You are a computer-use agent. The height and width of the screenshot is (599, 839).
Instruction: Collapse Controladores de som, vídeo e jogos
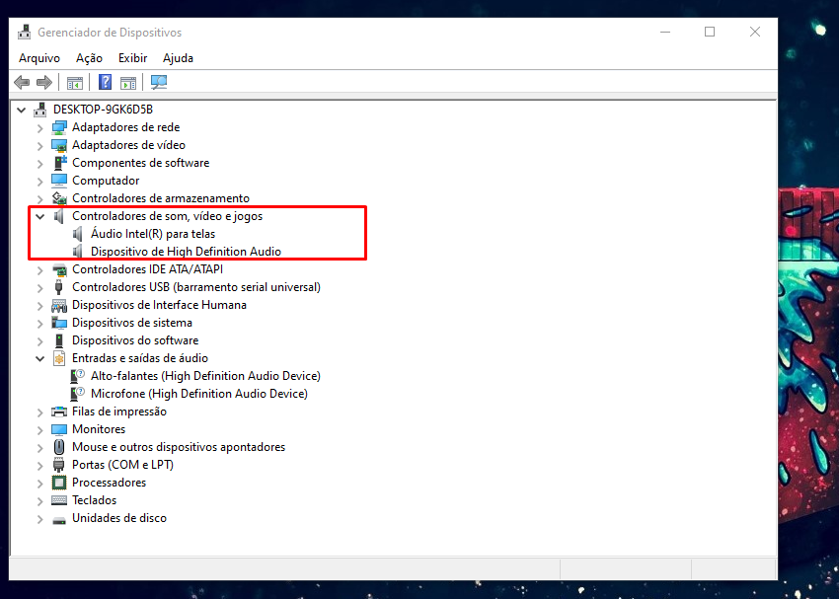tap(40, 216)
